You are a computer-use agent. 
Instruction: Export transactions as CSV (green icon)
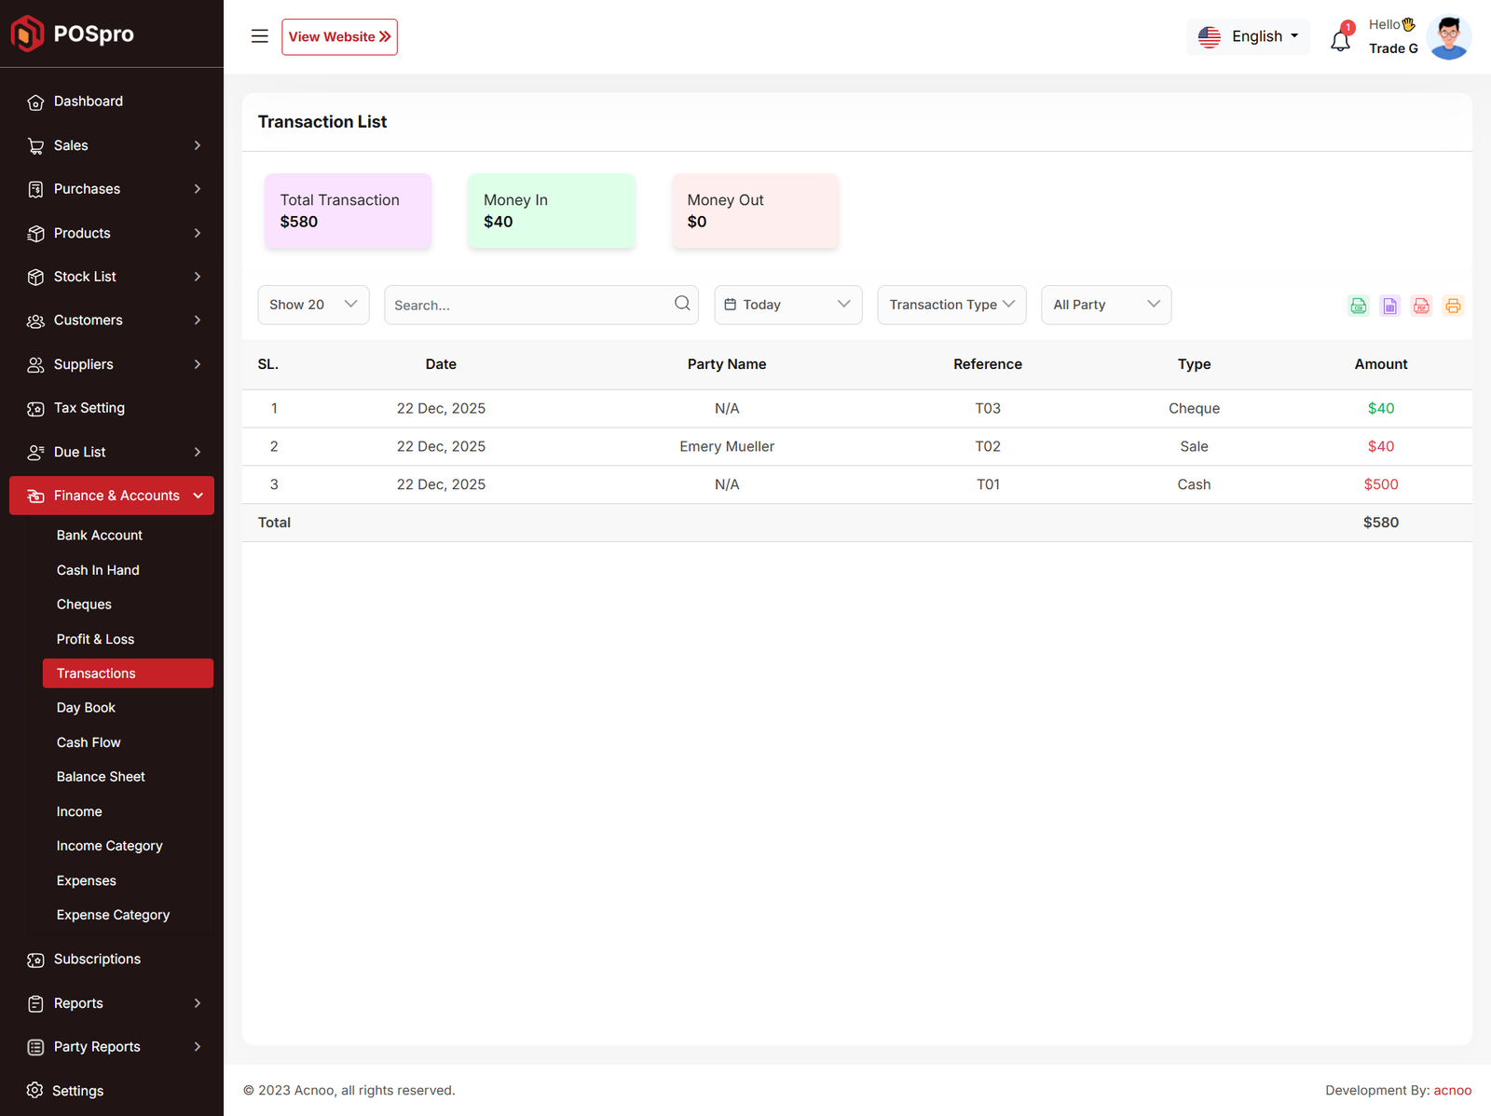(x=1358, y=306)
